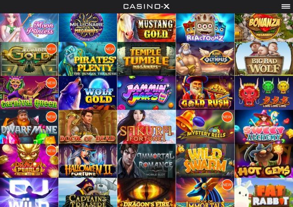Select the Mustang Gold game tile
The image size is (293, 207).
click(146, 27)
